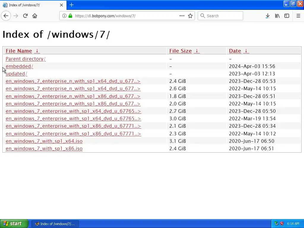Download enterprise_n x86 file sized 1.8 GiB
304x228 pixels.
pos(73,96)
